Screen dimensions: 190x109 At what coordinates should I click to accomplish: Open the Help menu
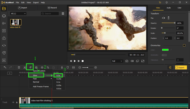click(x=43, y=2)
